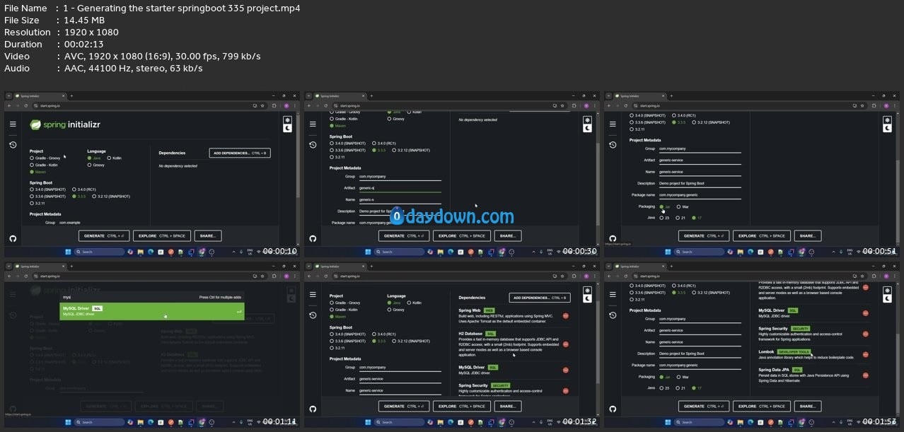This screenshot has width=904, height=432.
Task: Remove Spring Web dependency in 00:01:32 thumbnail
Action: pos(566,316)
